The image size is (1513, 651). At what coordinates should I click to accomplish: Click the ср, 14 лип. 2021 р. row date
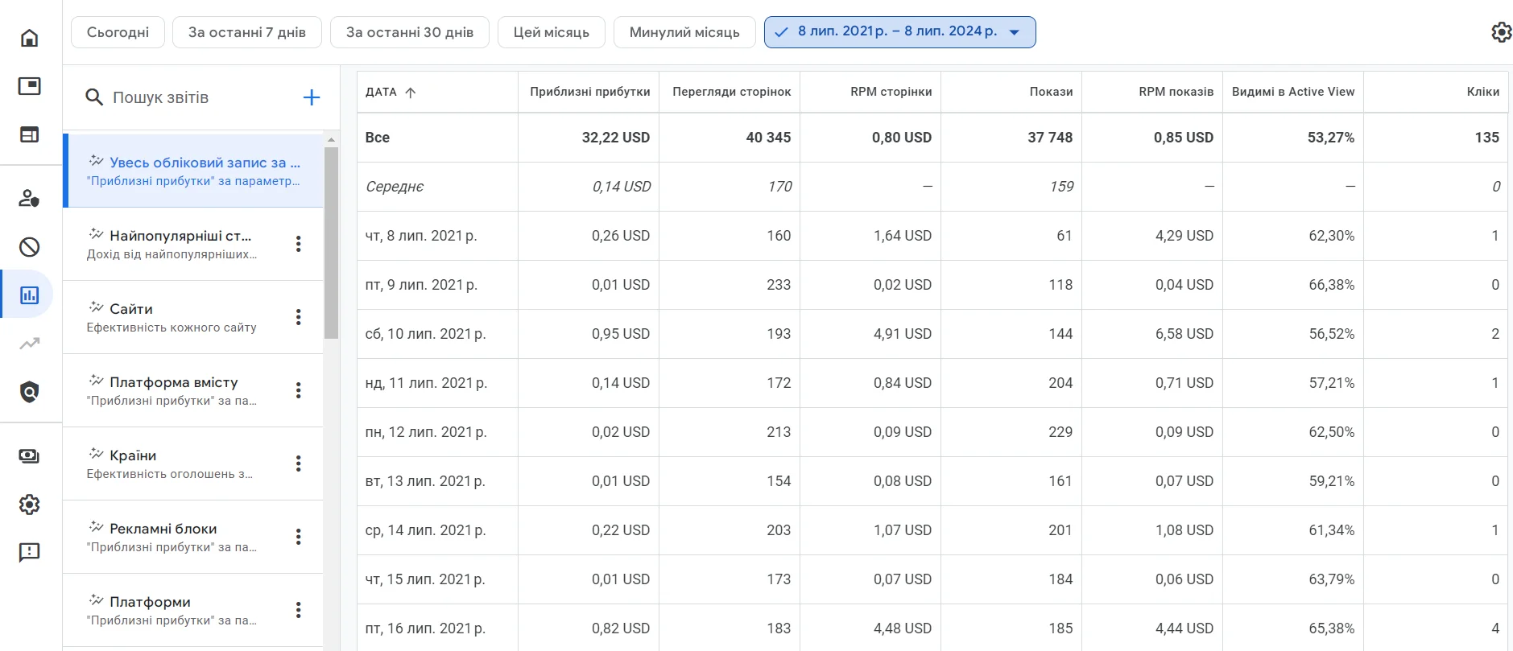(425, 530)
